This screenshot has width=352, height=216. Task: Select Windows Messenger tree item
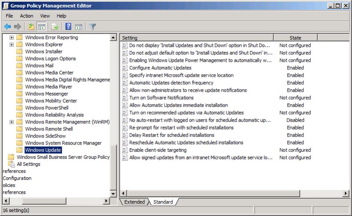click(47, 93)
